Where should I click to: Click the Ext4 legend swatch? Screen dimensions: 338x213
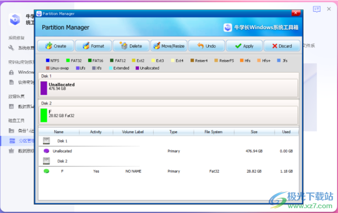[x=172, y=60]
